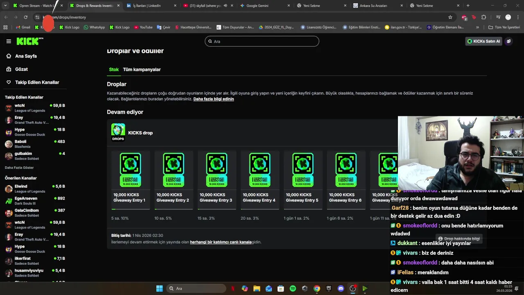This screenshot has width=524, height=295.
Task: Expand the hidden bookmarks chevron
Action: [x=477, y=27]
